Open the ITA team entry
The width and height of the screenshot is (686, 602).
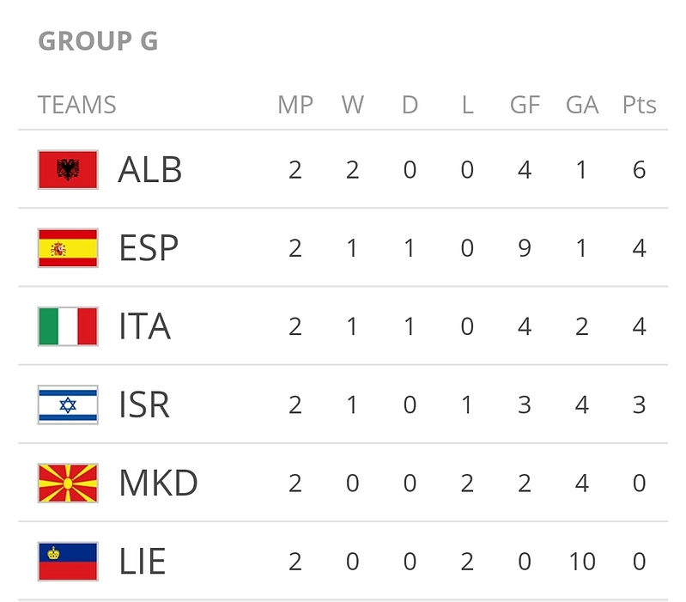[x=144, y=326]
